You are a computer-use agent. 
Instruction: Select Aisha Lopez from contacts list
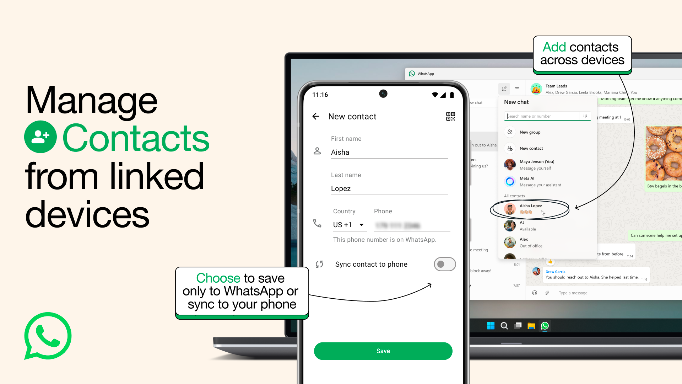click(x=530, y=208)
